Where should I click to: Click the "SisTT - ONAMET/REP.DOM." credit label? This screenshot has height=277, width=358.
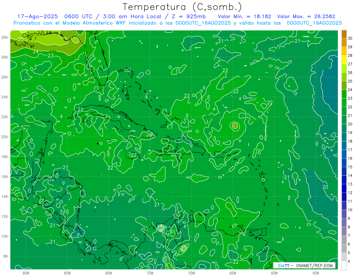(304, 265)
